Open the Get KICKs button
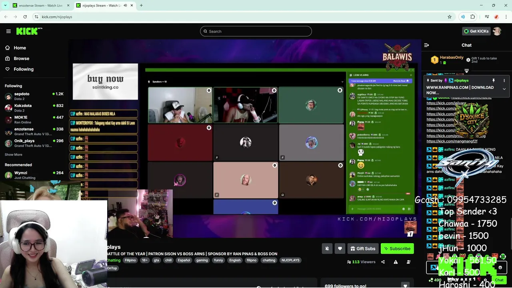Viewport: 512px width, 288px height. pos(476,31)
